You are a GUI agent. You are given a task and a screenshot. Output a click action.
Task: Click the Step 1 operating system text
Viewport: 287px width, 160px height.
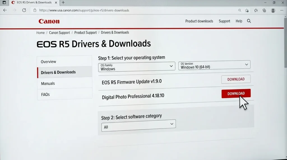131,58
